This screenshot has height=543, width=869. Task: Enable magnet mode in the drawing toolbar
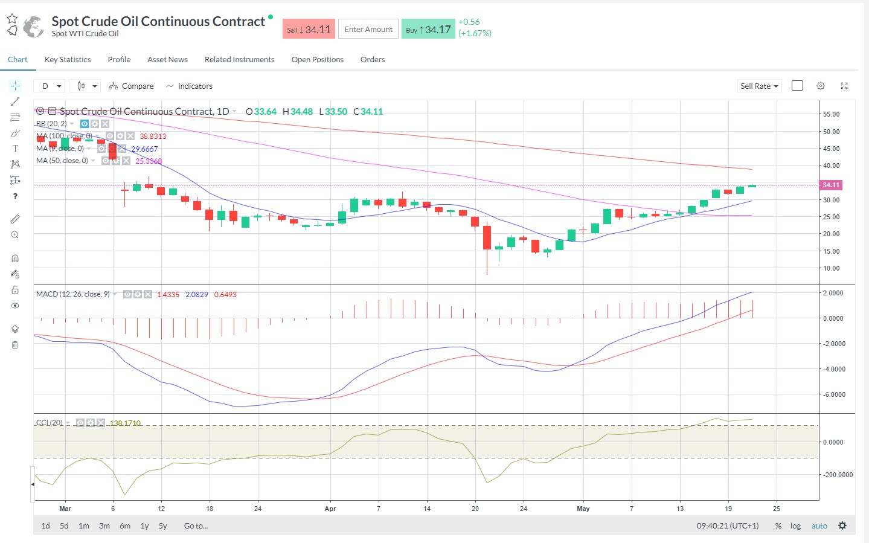(x=15, y=259)
